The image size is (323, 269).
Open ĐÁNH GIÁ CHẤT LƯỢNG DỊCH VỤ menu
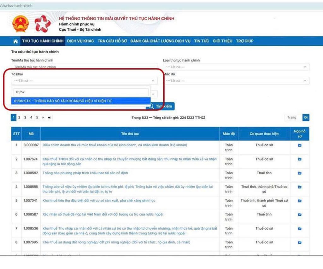tap(160, 41)
